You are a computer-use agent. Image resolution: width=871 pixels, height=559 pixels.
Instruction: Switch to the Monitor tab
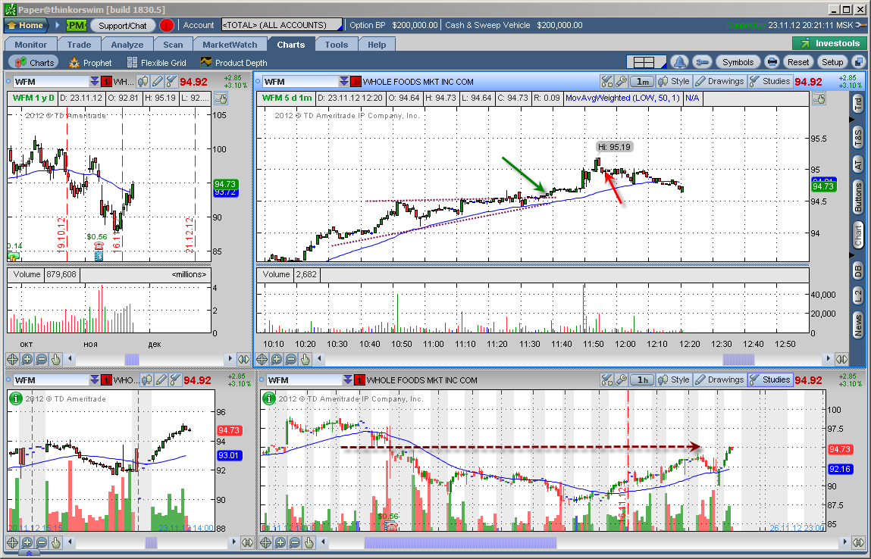(x=30, y=45)
